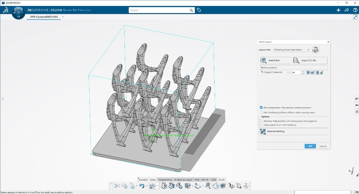Open the AR-VR tab
This screenshot has height=194, width=359.
205,179
